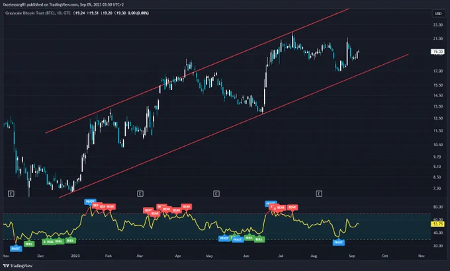Select the red BEAR label in early February
The height and width of the screenshot is (271, 450).
tap(111, 206)
